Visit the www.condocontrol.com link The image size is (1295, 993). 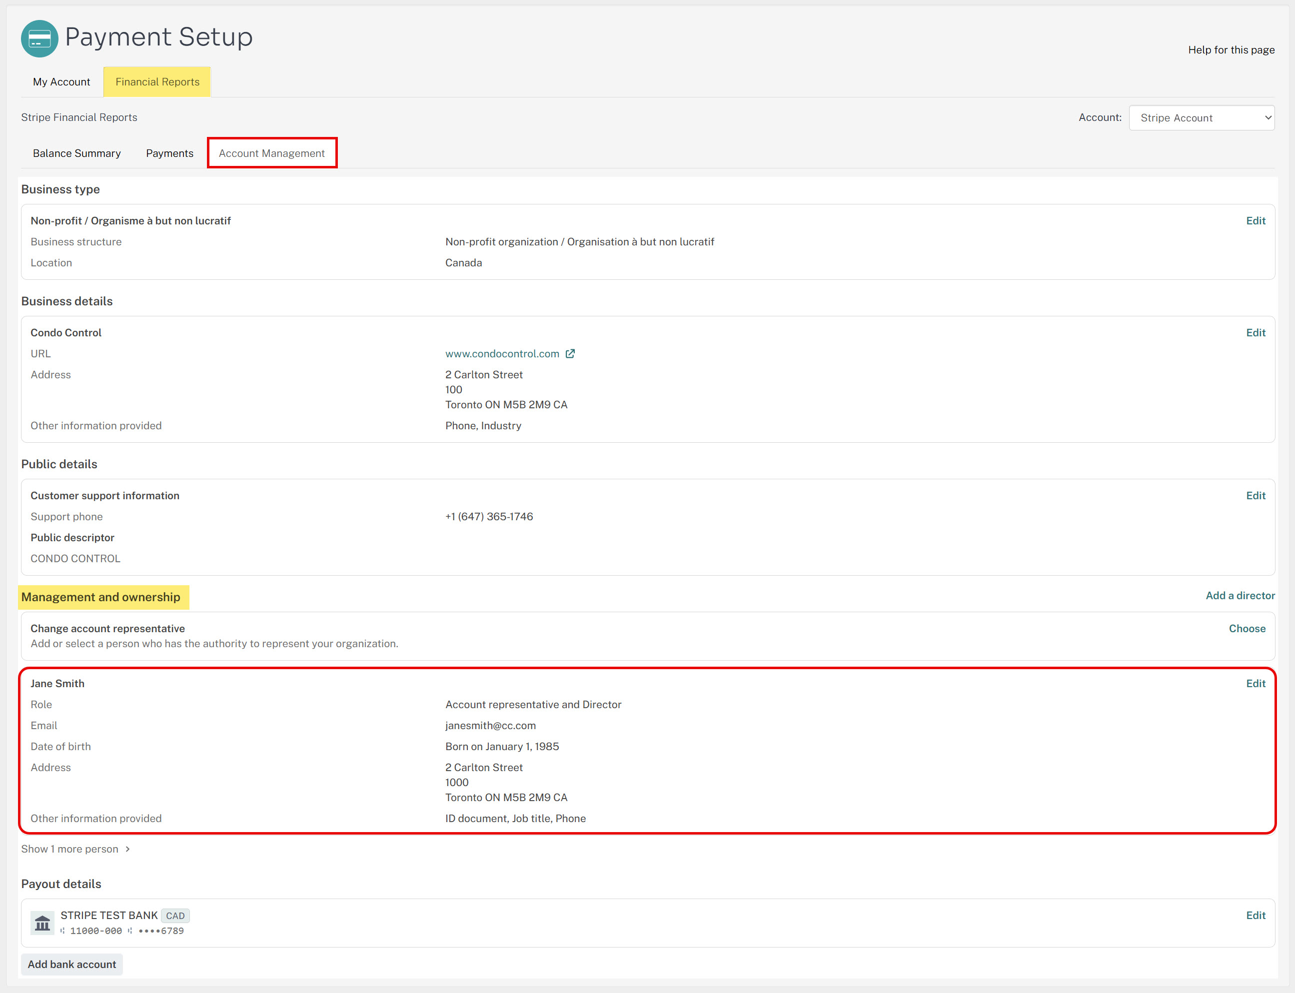(502, 353)
